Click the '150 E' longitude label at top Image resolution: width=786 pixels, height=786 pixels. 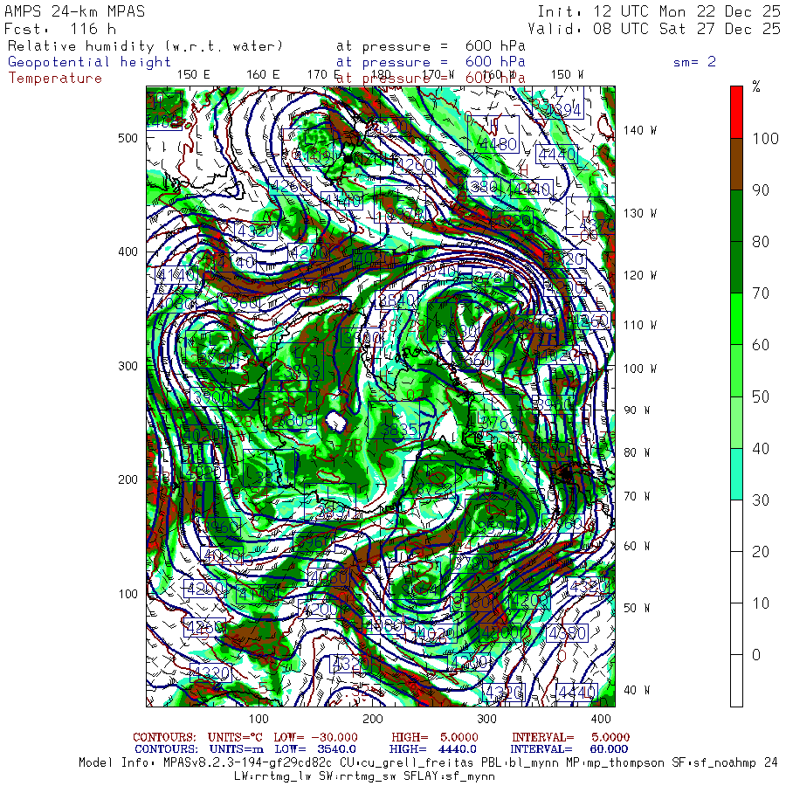(x=193, y=75)
